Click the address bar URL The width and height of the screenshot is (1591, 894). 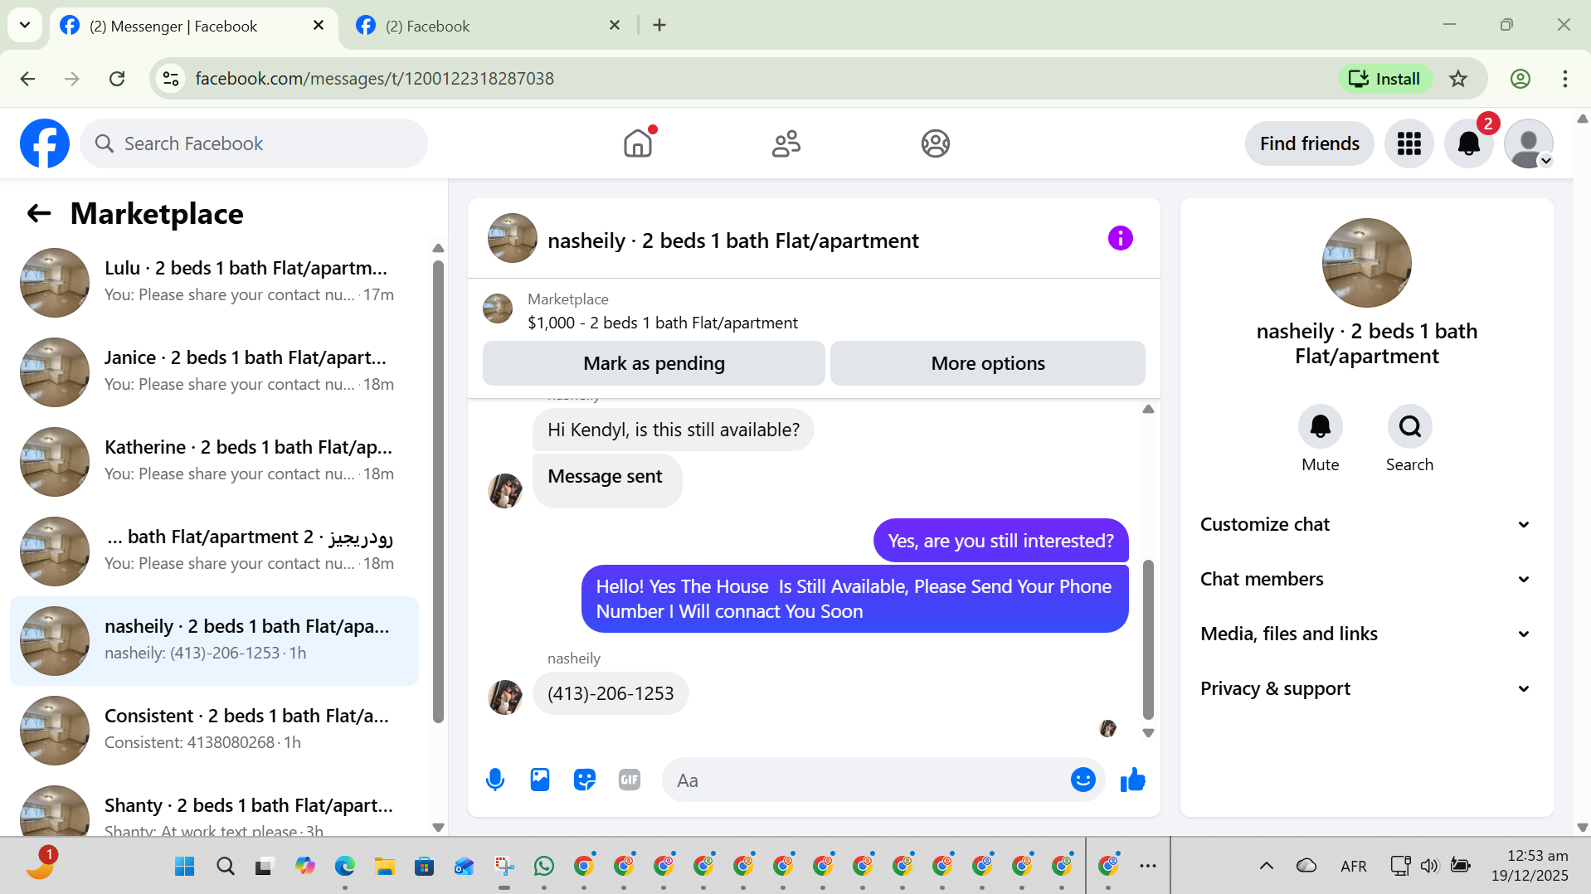tap(374, 79)
